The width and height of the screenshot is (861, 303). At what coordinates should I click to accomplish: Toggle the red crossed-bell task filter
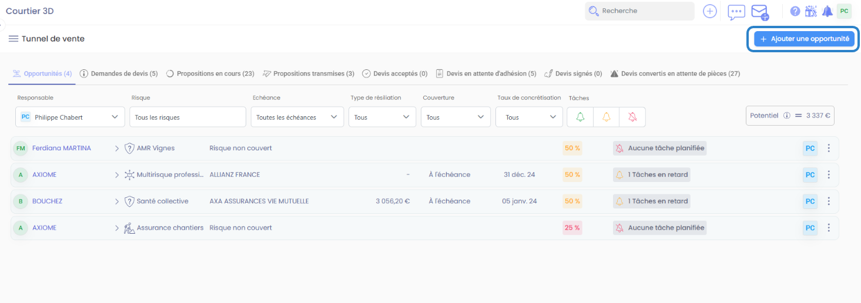pyautogui.click(x=632, y=117)
